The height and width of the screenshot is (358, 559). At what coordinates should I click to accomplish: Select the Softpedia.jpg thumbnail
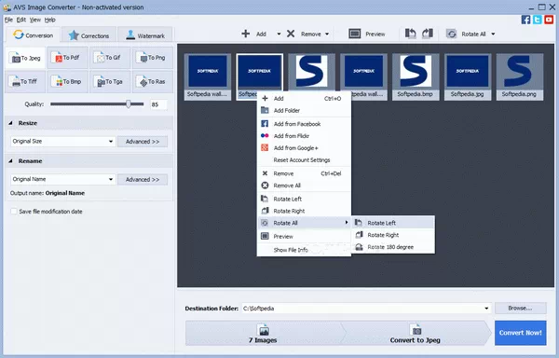point(468,76)
